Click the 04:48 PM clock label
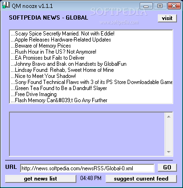Screen dimensions: 183x188 point(91,178)
